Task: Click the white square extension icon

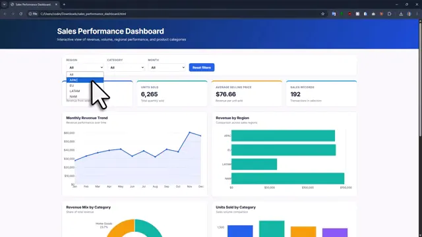Action: (357, 14)
